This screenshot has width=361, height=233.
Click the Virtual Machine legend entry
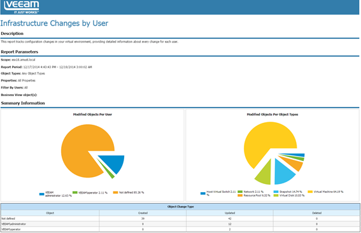click(325, 192)
